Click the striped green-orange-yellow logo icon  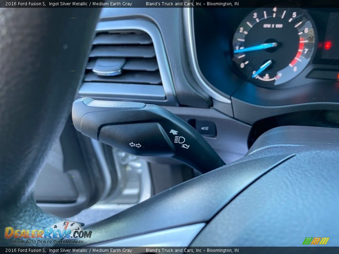click(x=315, y=241)
